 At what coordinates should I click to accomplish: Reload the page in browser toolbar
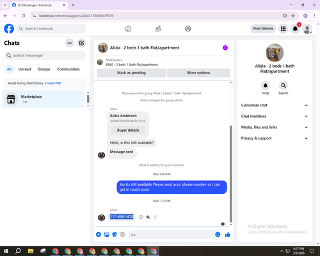24,15
